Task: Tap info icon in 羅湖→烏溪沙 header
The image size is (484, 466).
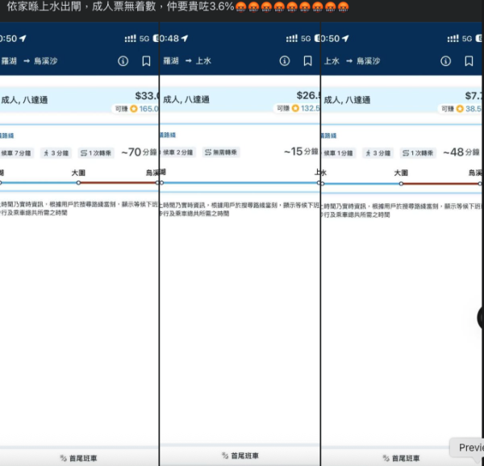Action: (123, 61)
